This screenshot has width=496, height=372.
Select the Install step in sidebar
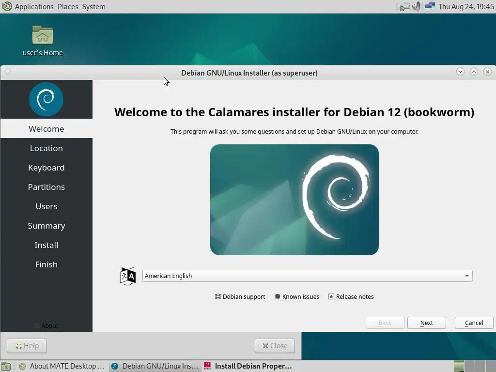pos(46,245)
